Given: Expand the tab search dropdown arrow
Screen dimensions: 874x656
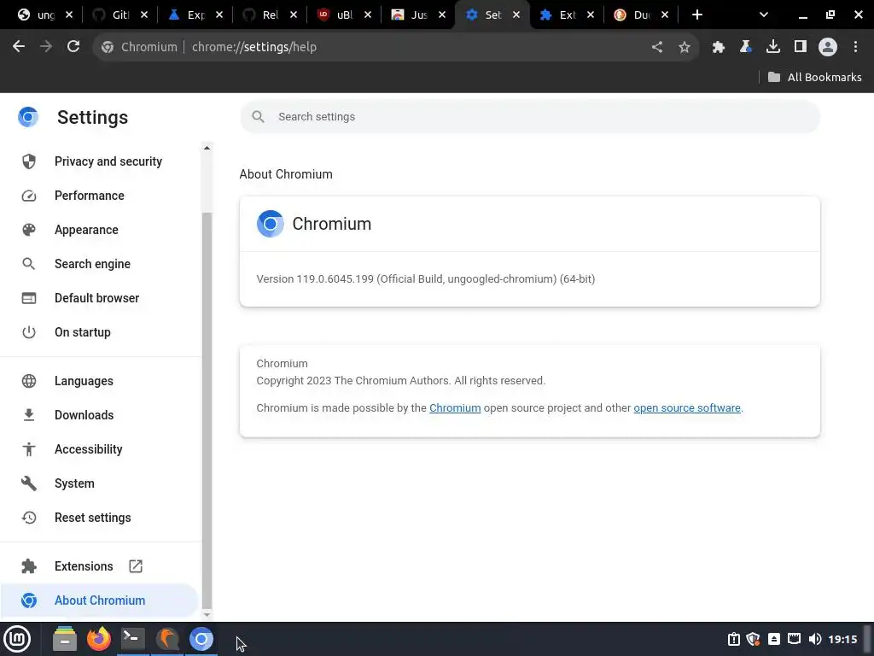Looking at the screenshot, I should coord(764,15).
